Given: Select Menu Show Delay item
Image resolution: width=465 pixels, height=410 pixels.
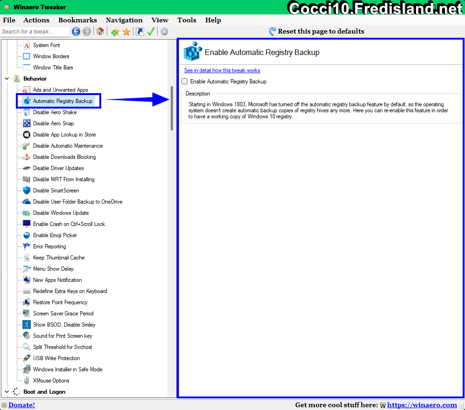Looking at the screenshot, I should coord(53,269).
